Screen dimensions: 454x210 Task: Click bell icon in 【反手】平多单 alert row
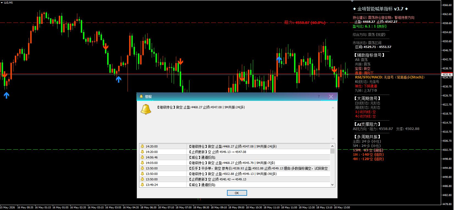[142, 168]
